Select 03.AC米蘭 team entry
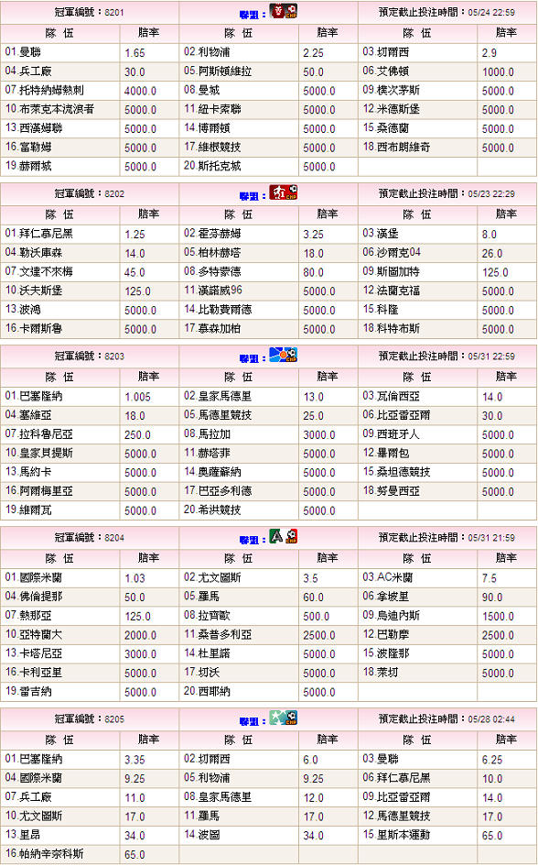Image resolution: width=538 pixels, height=866 pixels. click(x=388, y=577)
